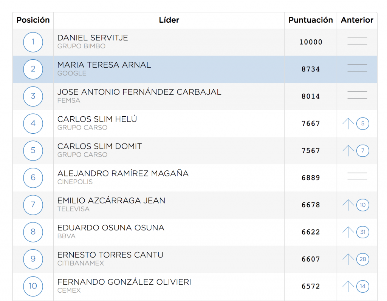
Task: Click previous rank 7 circle badge
Action: (363, 151)
